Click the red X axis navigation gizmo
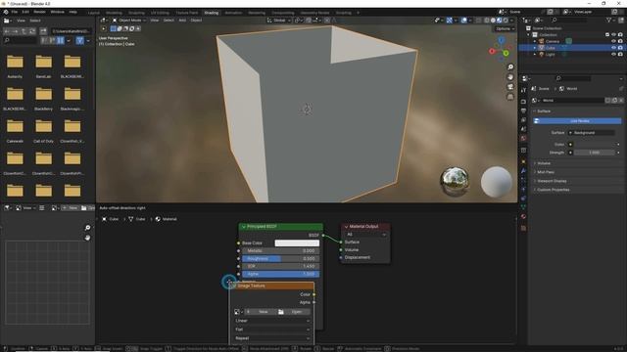 492,51
